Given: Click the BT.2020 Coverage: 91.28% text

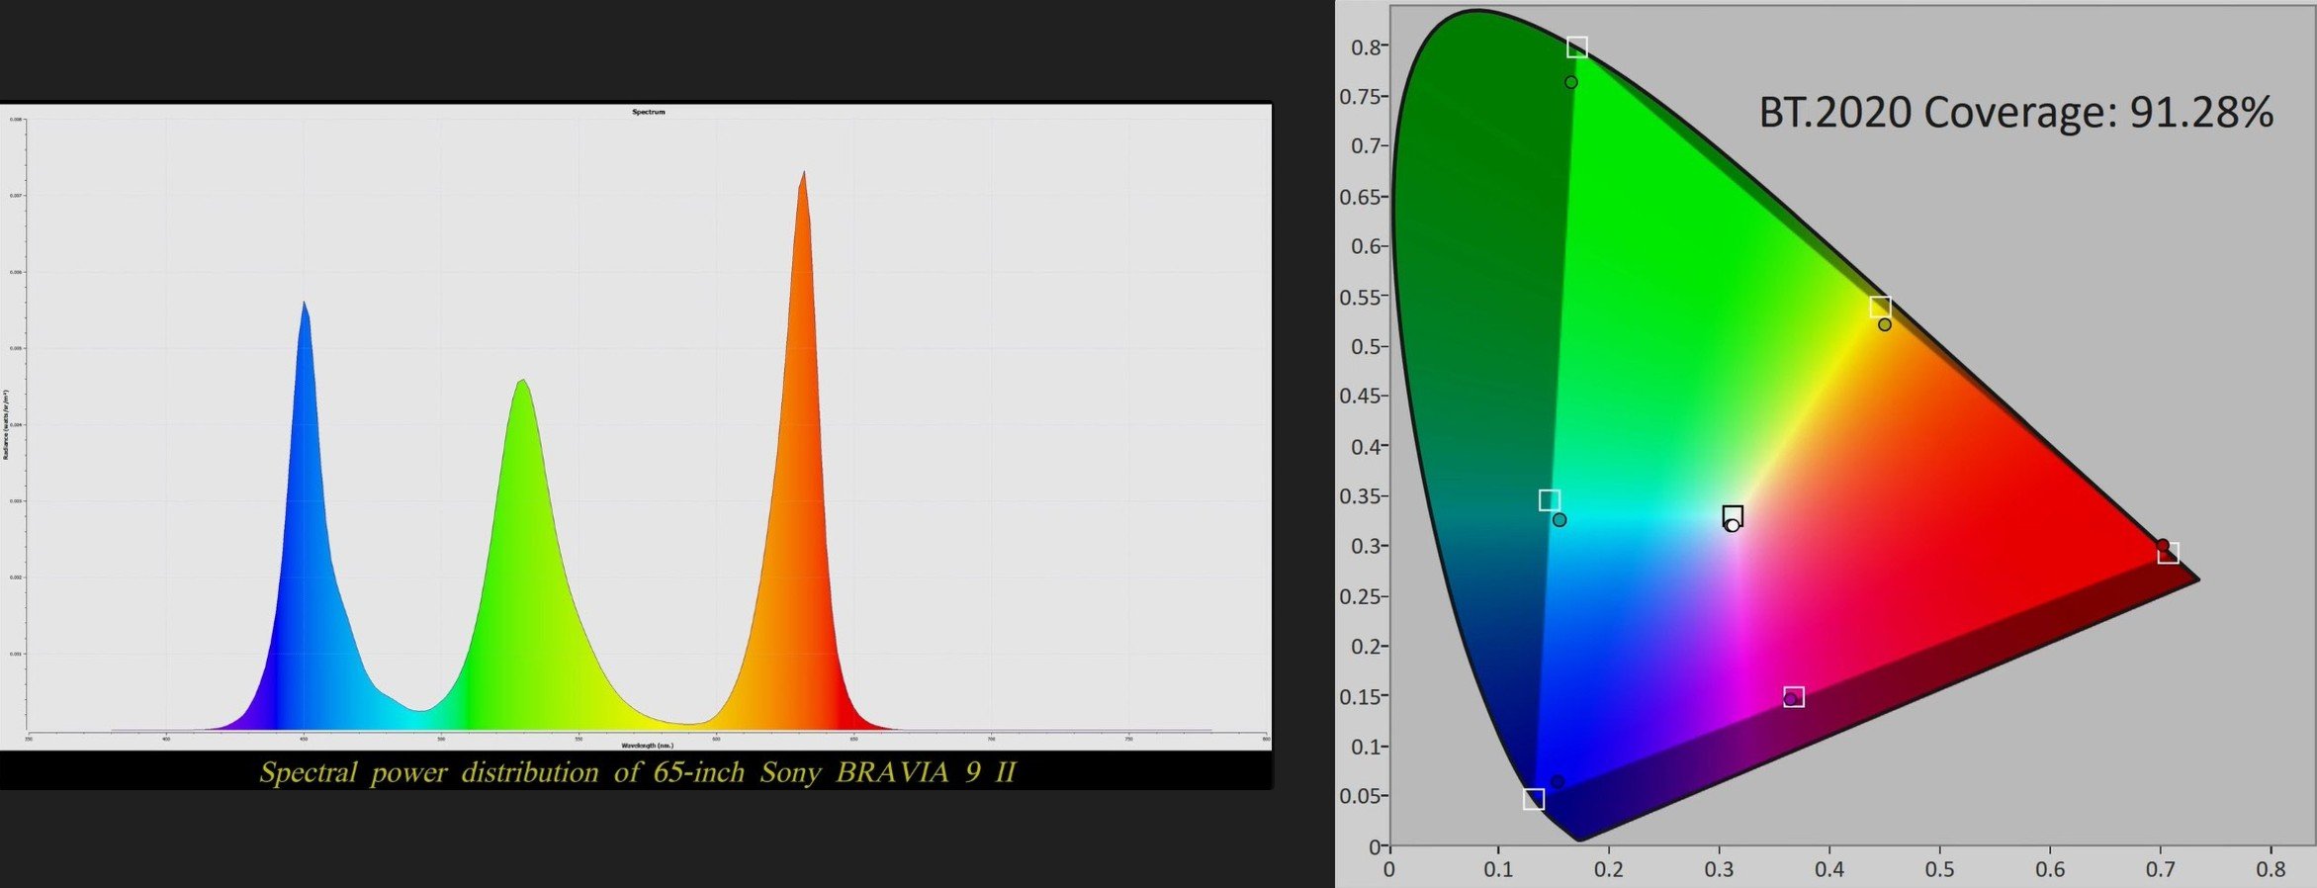Looking at the screenshot, I should (x=2015, y=113).
